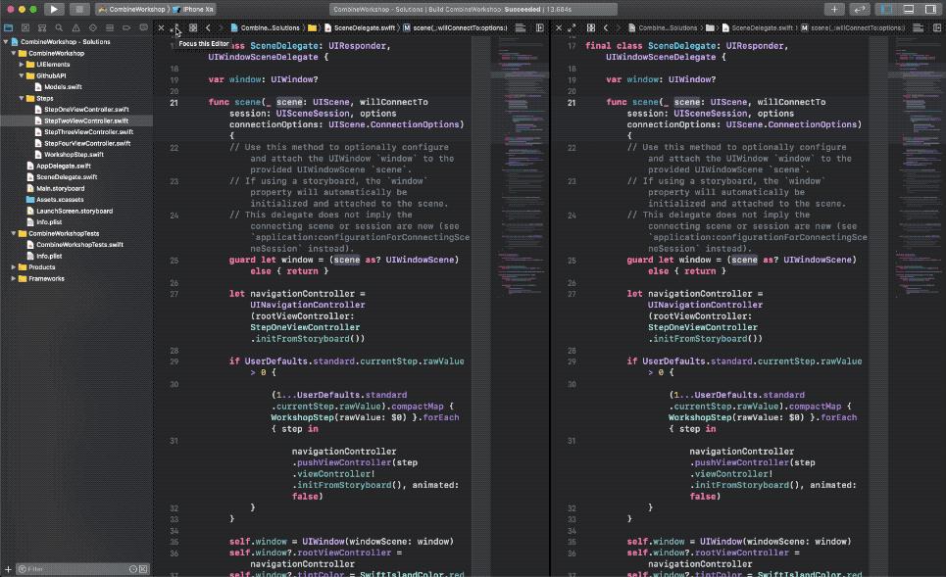The image size is (946, 577).
Task: Click the Library plus button
Action: tap(834, 9)
